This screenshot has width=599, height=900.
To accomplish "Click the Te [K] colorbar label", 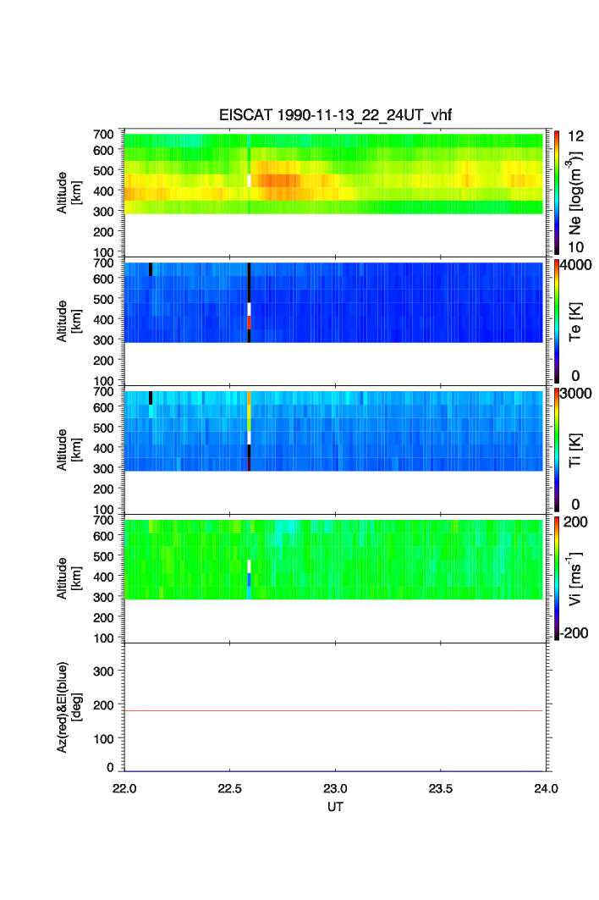I will pyautogui.click(x=575, y=322).
